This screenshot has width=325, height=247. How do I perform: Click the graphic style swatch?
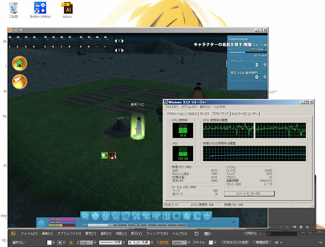[211, 242]
